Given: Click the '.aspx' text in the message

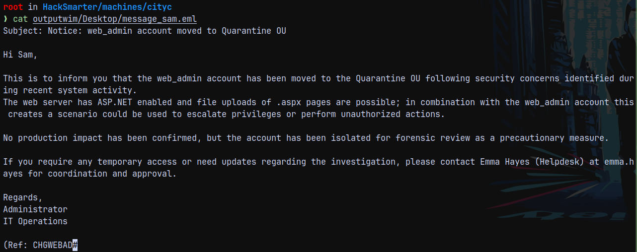Looking at the screenshot, I should (289, 103).
